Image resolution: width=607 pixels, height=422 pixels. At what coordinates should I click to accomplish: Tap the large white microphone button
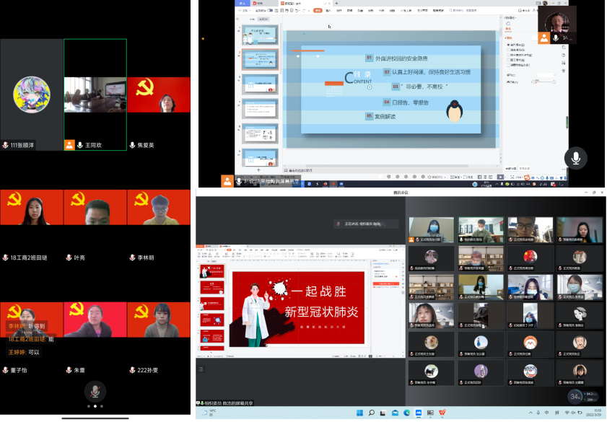575,158
